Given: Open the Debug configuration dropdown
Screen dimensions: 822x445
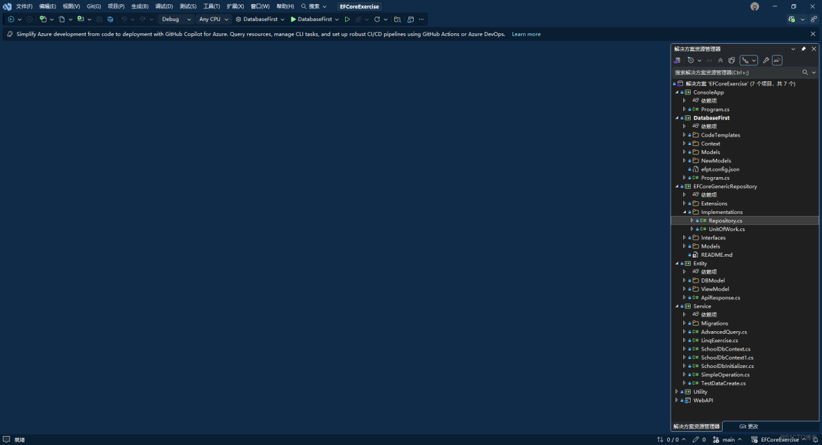Looking at the screenshot, I should [176, 19].
